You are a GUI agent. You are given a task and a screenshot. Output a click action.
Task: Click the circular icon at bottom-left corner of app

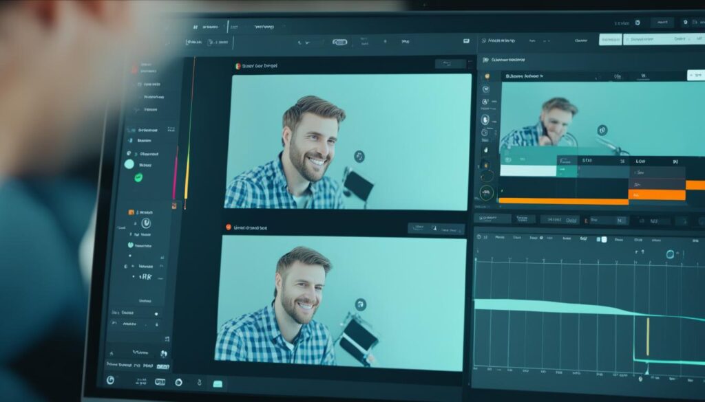[x=110, y=380]
